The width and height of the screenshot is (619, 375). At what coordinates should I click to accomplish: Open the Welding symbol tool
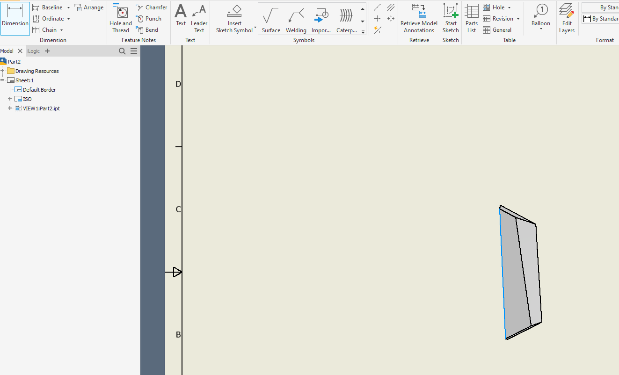pos(296,19)
